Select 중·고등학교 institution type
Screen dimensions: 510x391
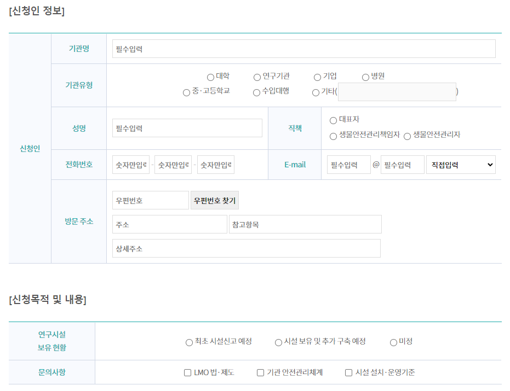pos(186,93)
